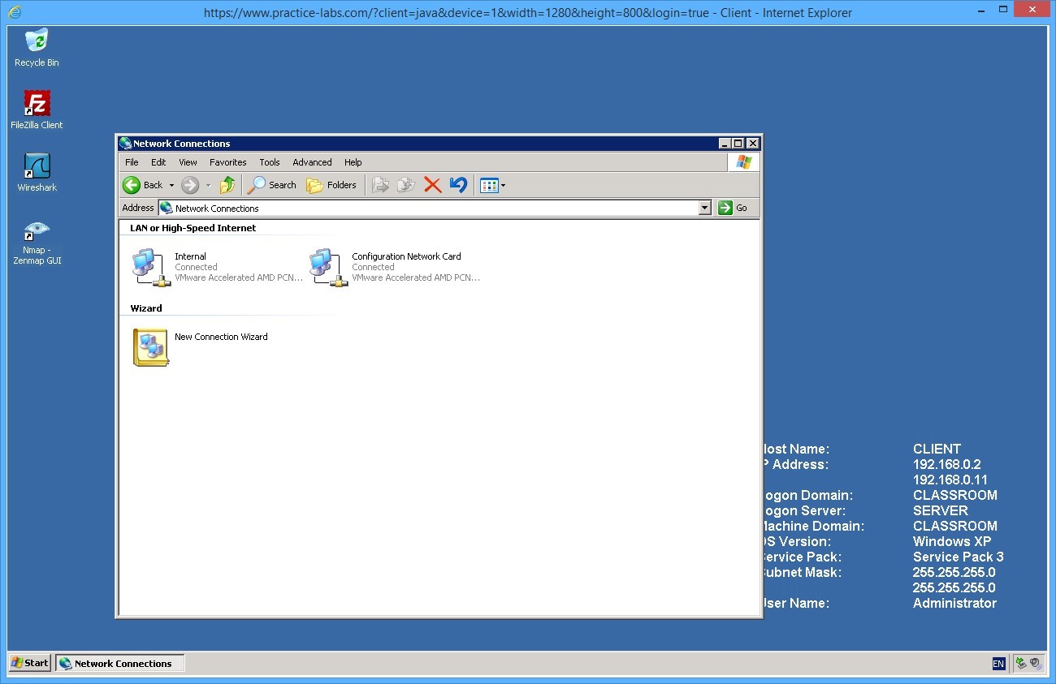This screenshot has width=1056, height=684.
Task: Click the Undo toolbar icon
Action: [458, 185]
